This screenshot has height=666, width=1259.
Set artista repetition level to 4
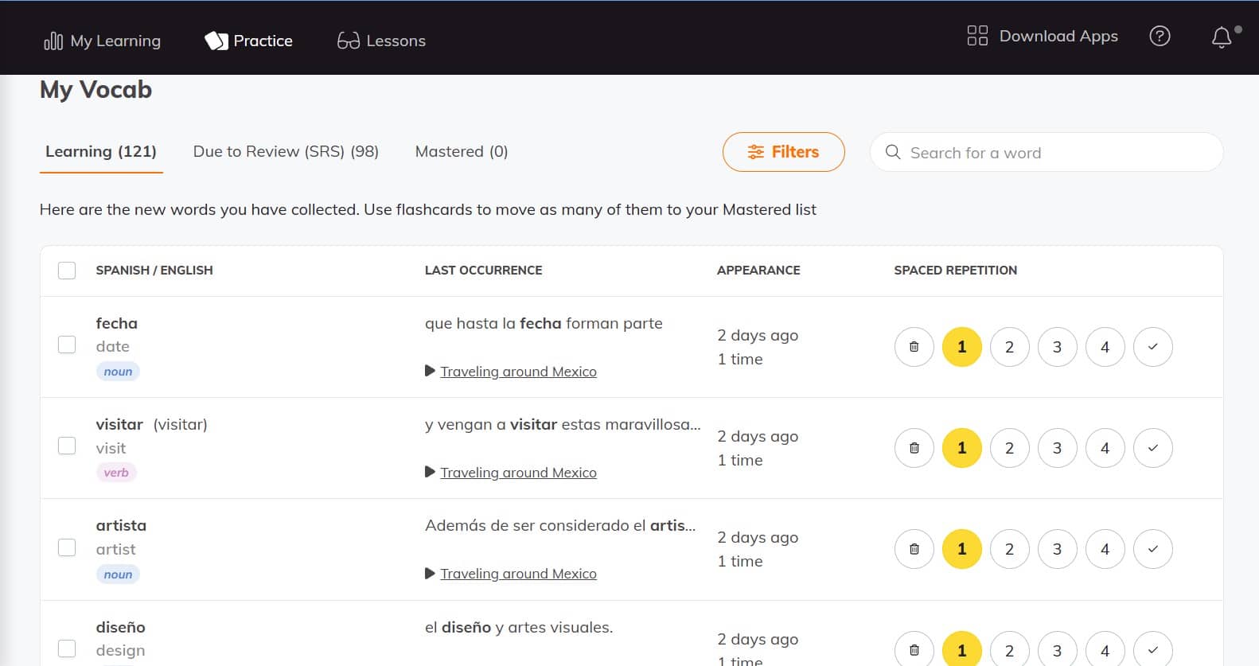(1105, 549)
